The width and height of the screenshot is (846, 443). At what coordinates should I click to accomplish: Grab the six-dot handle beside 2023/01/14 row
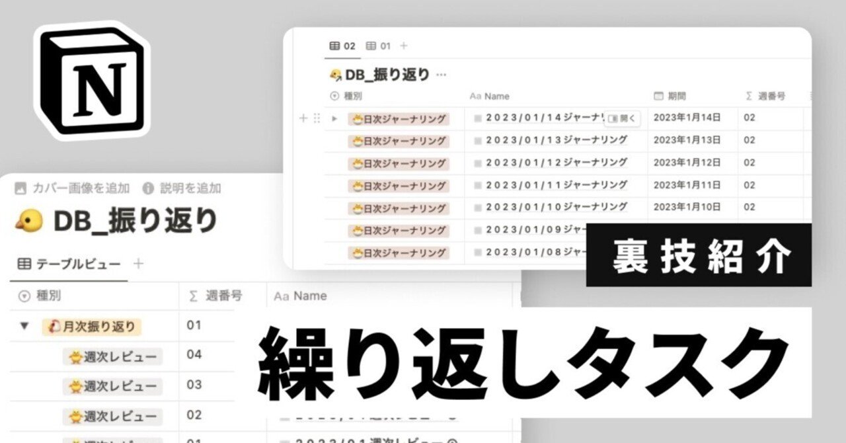[317, 118]
